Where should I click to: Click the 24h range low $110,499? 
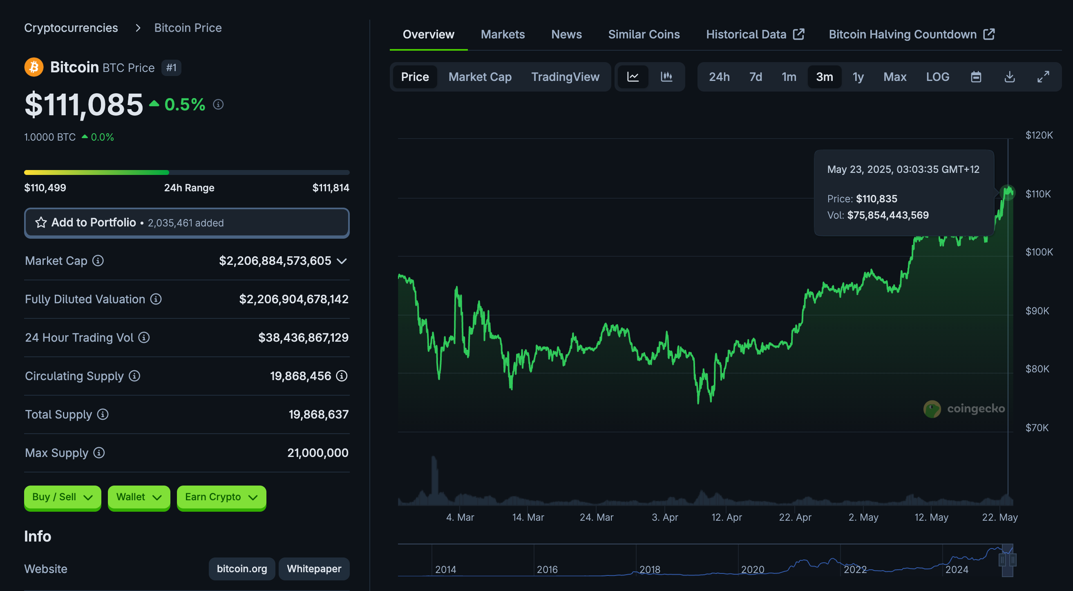[x=45, y=188]
